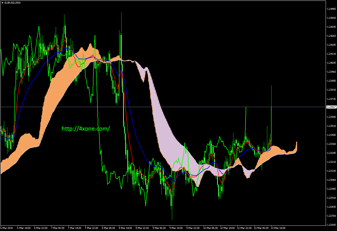Click the 1.24035 price axis label

click(x=331, y=63)
